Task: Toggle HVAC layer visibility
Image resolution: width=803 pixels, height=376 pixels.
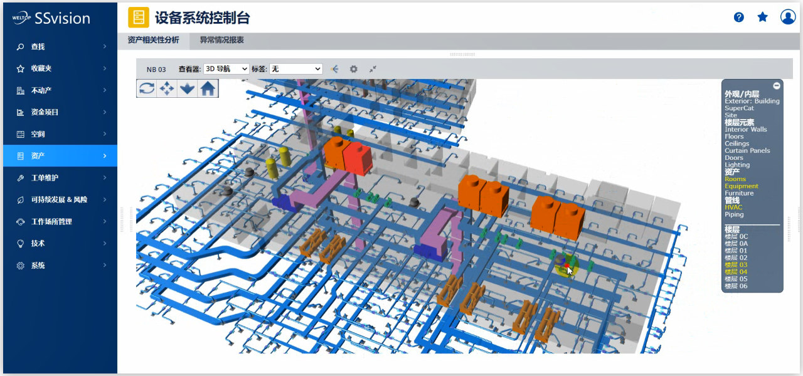Action: tap(733, 207)
